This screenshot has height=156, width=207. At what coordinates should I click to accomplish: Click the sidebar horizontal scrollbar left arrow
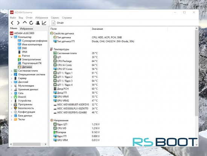click(11, 144)
